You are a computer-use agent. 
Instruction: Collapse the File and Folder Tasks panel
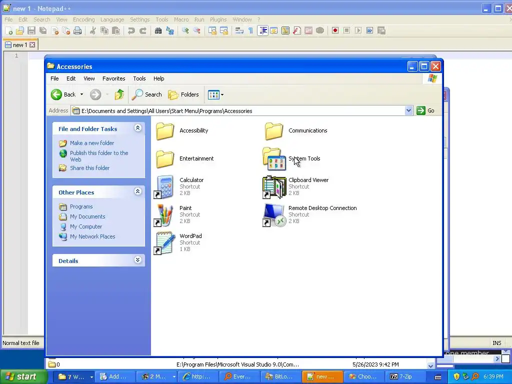tap(138, 128)
